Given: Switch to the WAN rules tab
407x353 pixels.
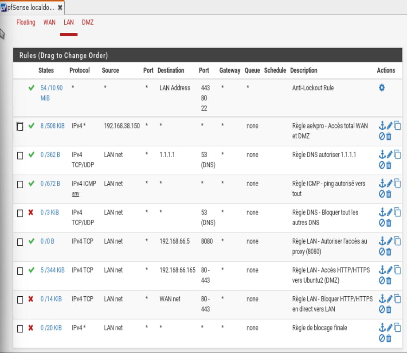Looking at the screenshot, I should click(x=49, y=22).
